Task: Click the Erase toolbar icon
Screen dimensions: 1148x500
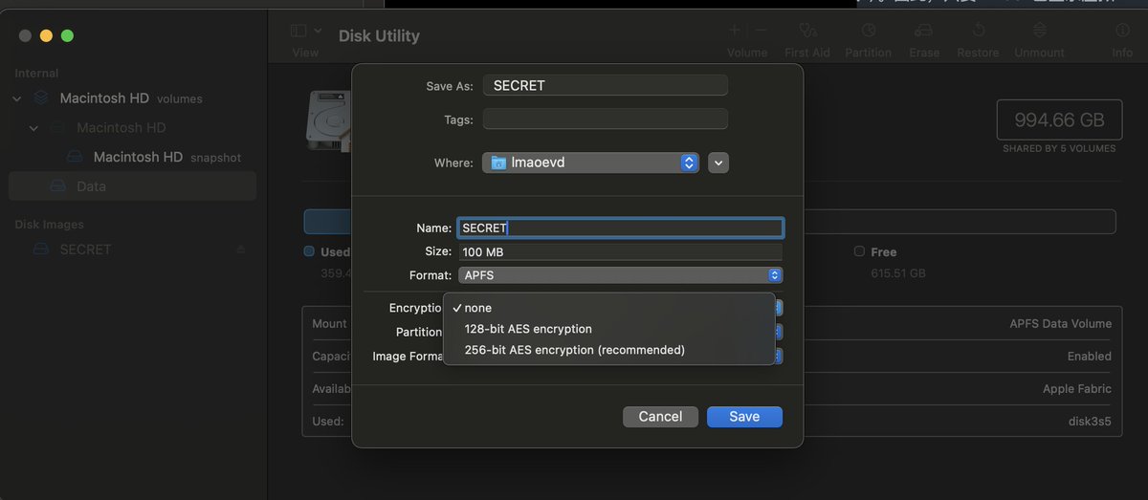Action: coord(924,32)
